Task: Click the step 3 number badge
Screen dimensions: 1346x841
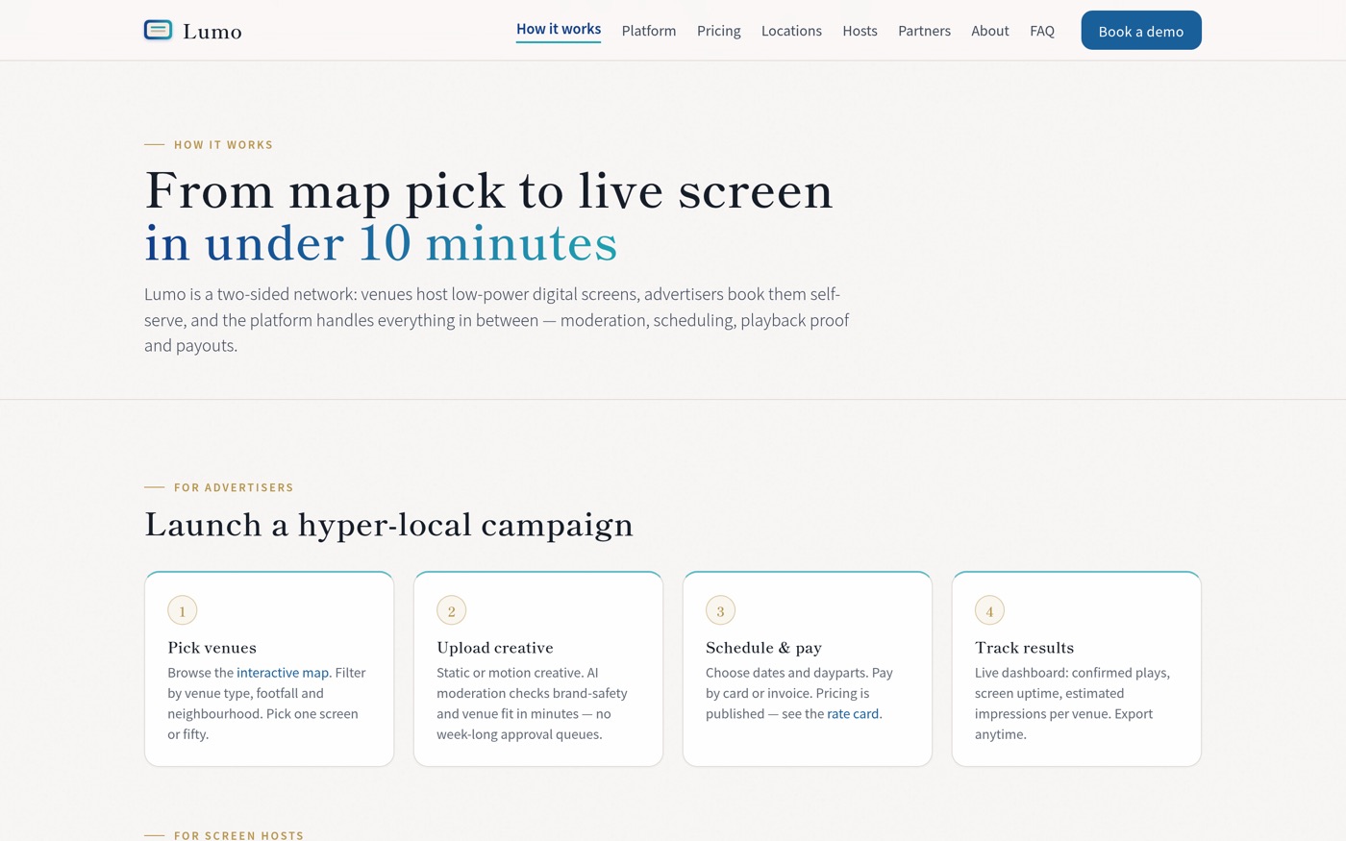Action: click(x=721, y=610)
